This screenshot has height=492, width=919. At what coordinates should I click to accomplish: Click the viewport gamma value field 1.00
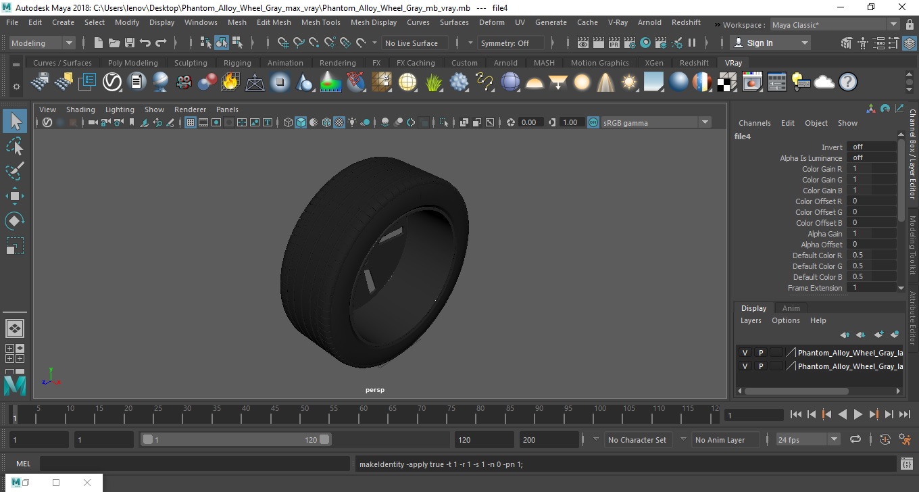tap(570, 122)
